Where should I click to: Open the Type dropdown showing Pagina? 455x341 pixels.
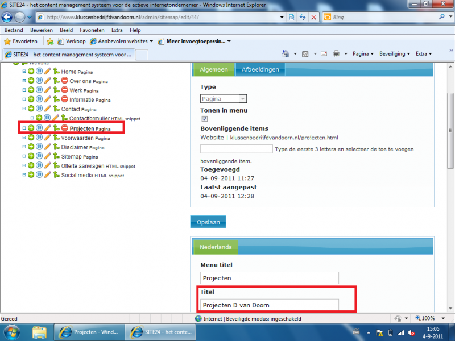[x=224, y=99]
